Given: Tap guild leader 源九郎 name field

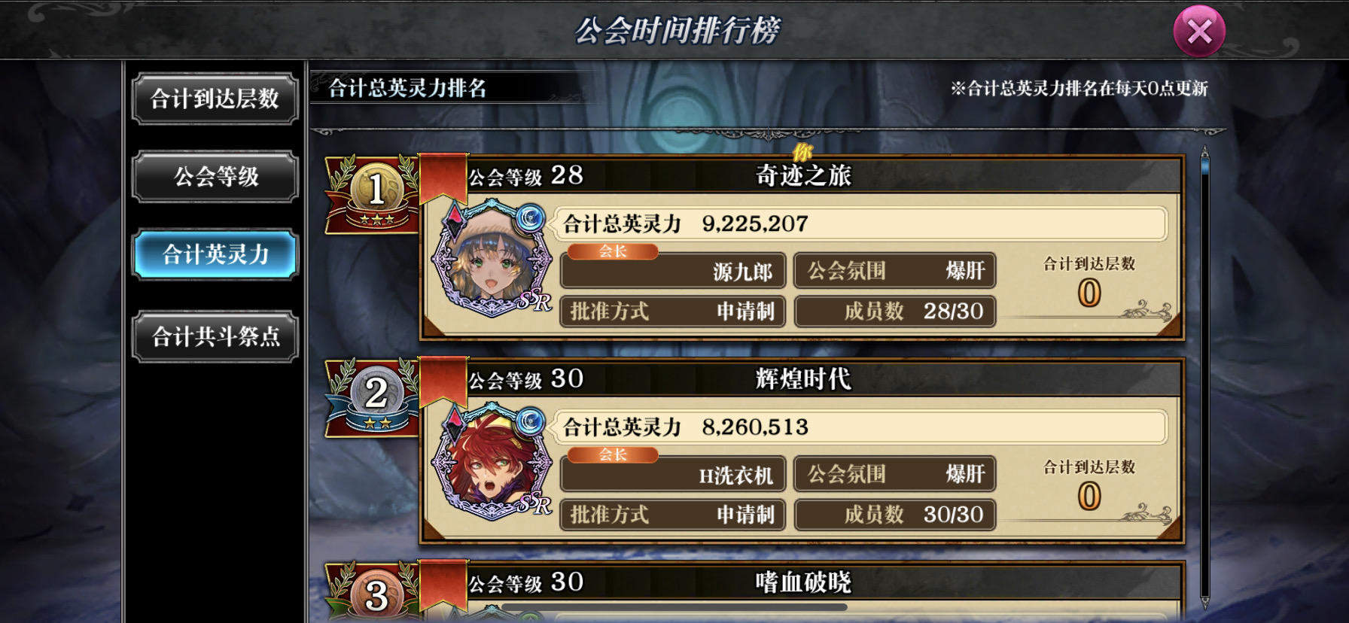Looking at the screenshot, I should [x=673, y=271].
